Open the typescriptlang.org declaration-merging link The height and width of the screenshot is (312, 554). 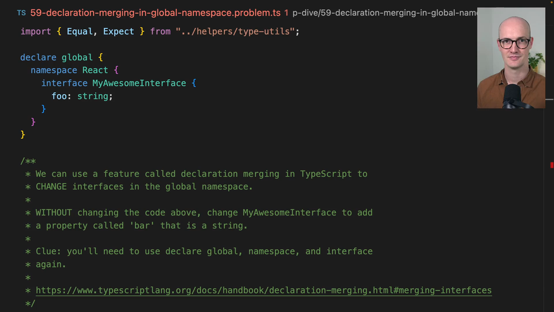click(264, 291)
